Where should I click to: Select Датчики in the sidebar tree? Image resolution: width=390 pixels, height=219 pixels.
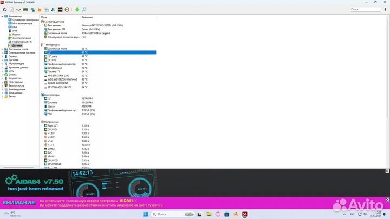(x=17, y=45)
